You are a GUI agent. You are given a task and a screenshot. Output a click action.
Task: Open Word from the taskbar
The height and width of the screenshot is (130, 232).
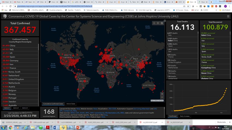point(55,128)
